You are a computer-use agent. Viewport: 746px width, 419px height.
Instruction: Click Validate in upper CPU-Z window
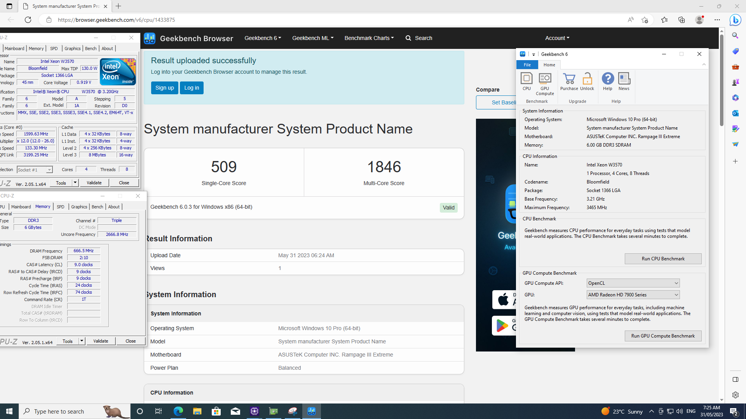point(94,183)
